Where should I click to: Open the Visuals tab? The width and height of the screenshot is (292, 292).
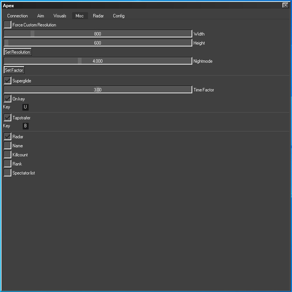click(x=60, y=16)
